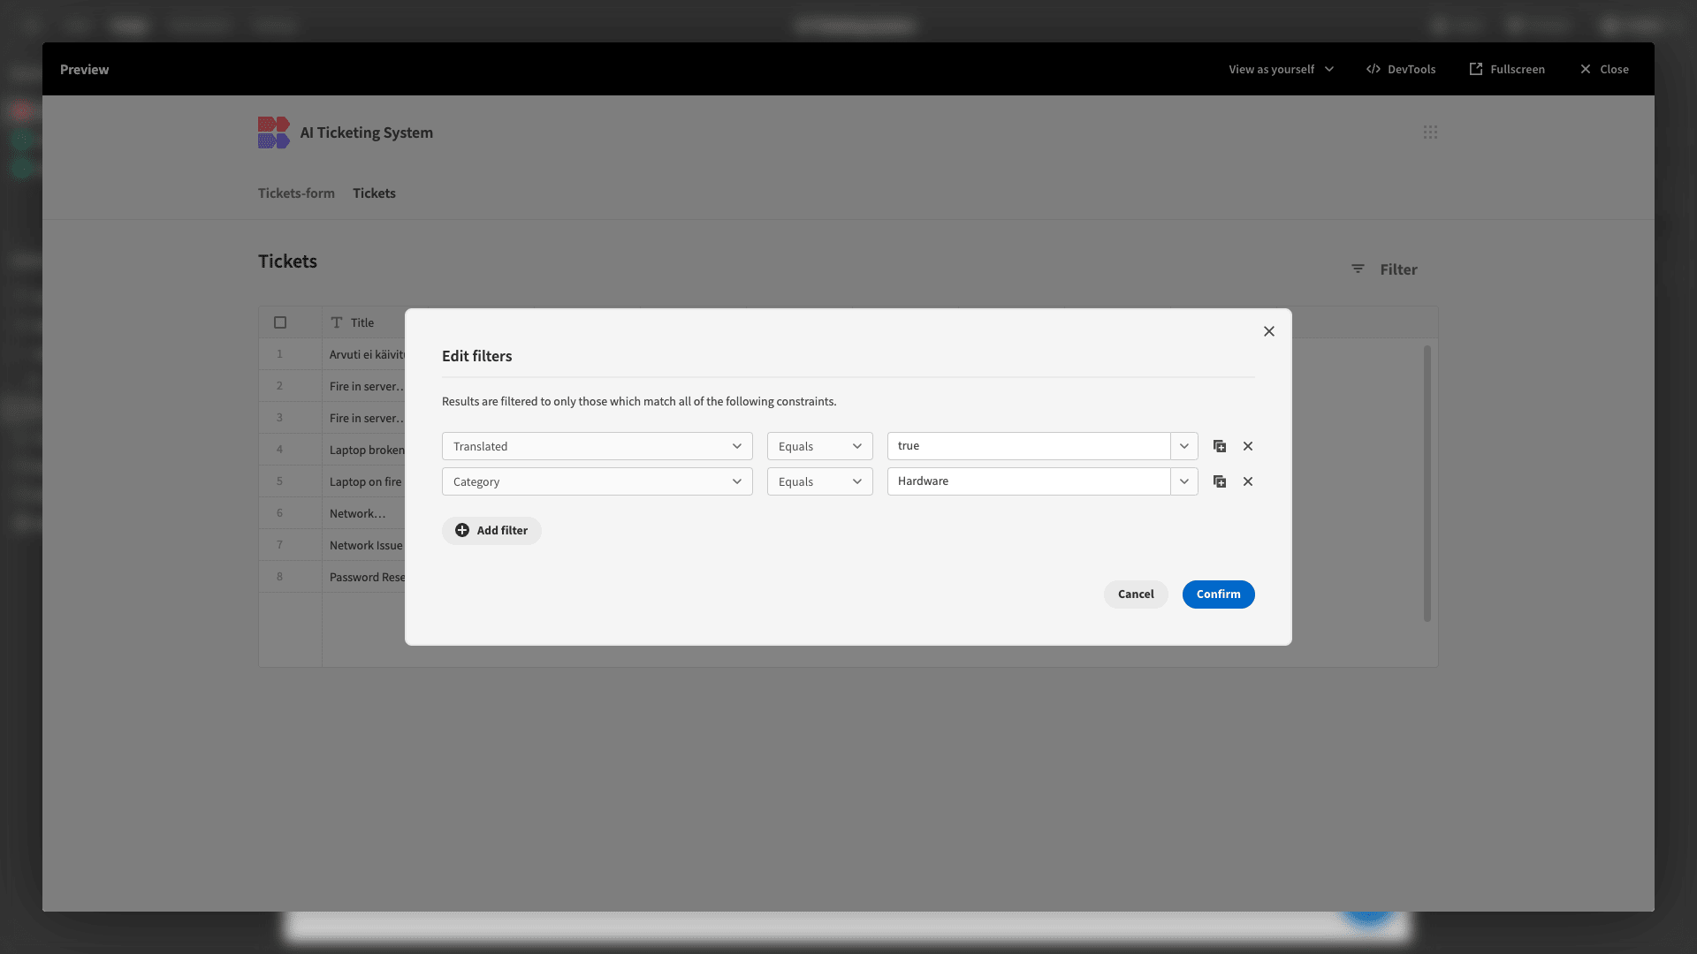The image size is (1697, 954).
Task: Click the Hardware value input field
Action: 1029,481
